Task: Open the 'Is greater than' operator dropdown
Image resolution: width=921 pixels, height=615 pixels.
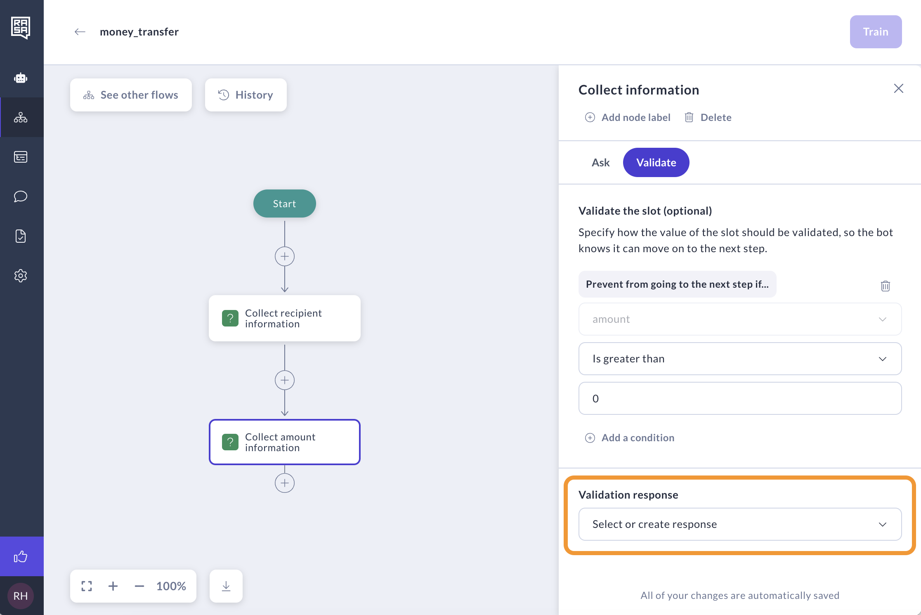Action: (739, 359)
